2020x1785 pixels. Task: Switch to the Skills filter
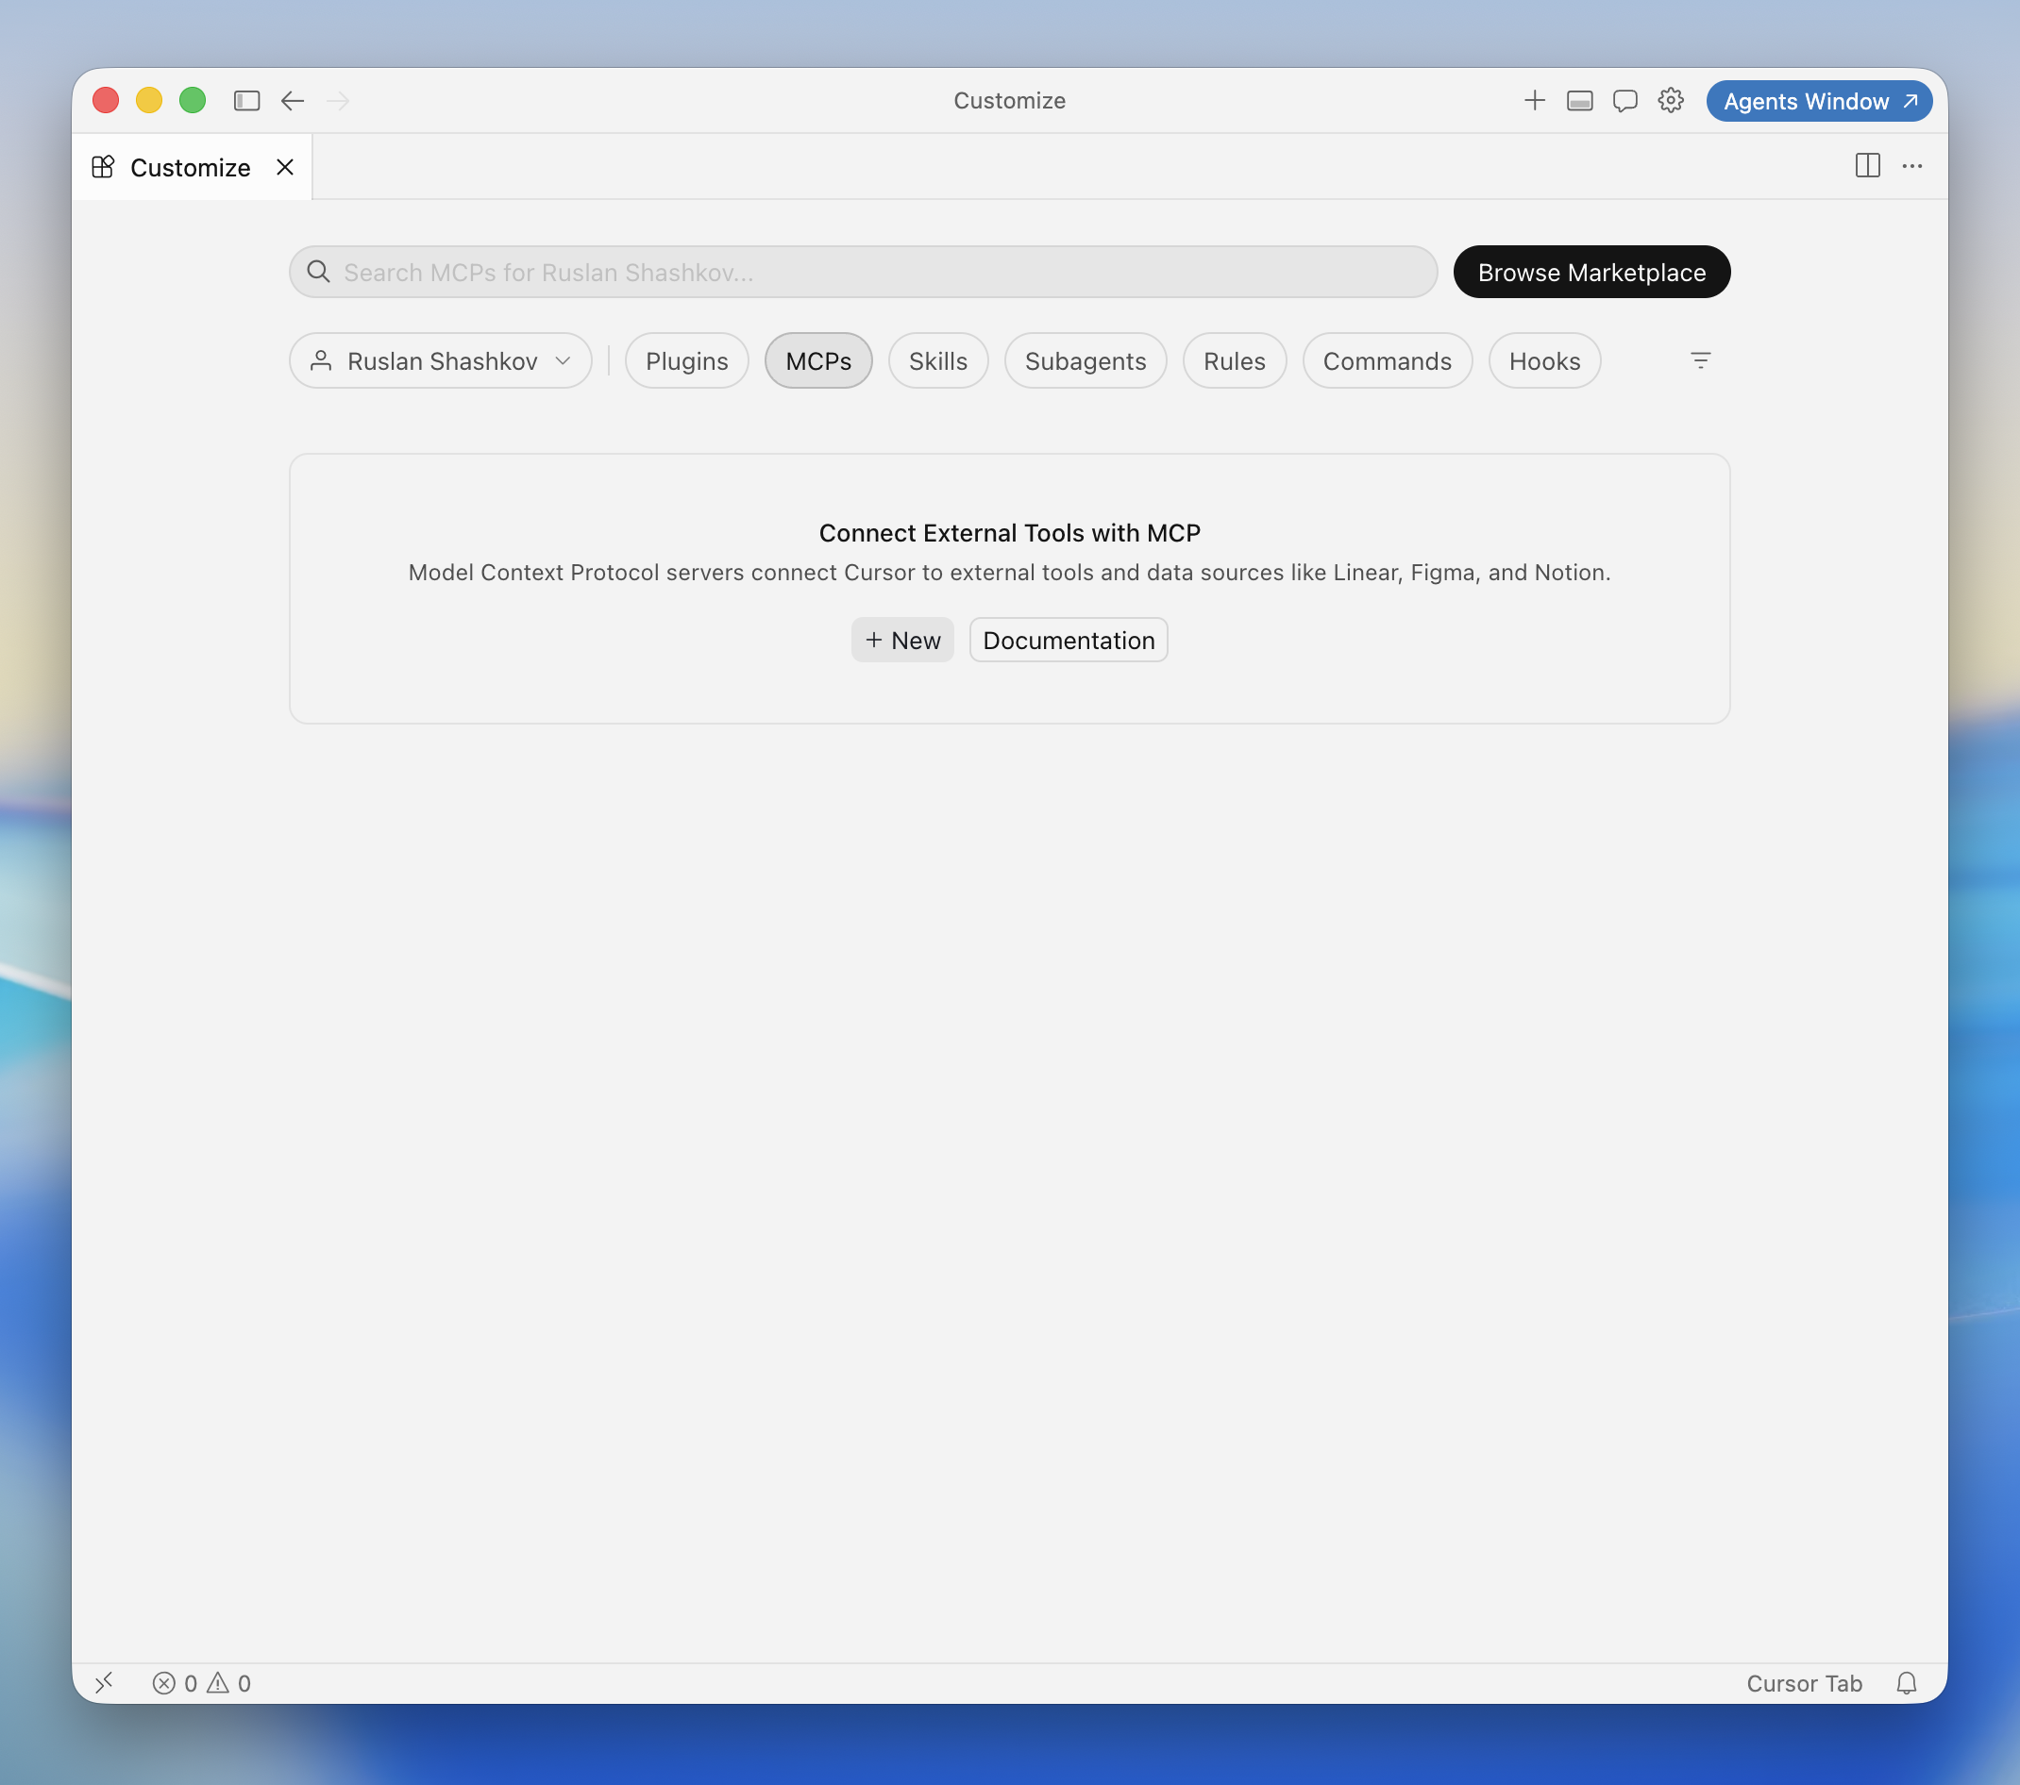point(937,360)
